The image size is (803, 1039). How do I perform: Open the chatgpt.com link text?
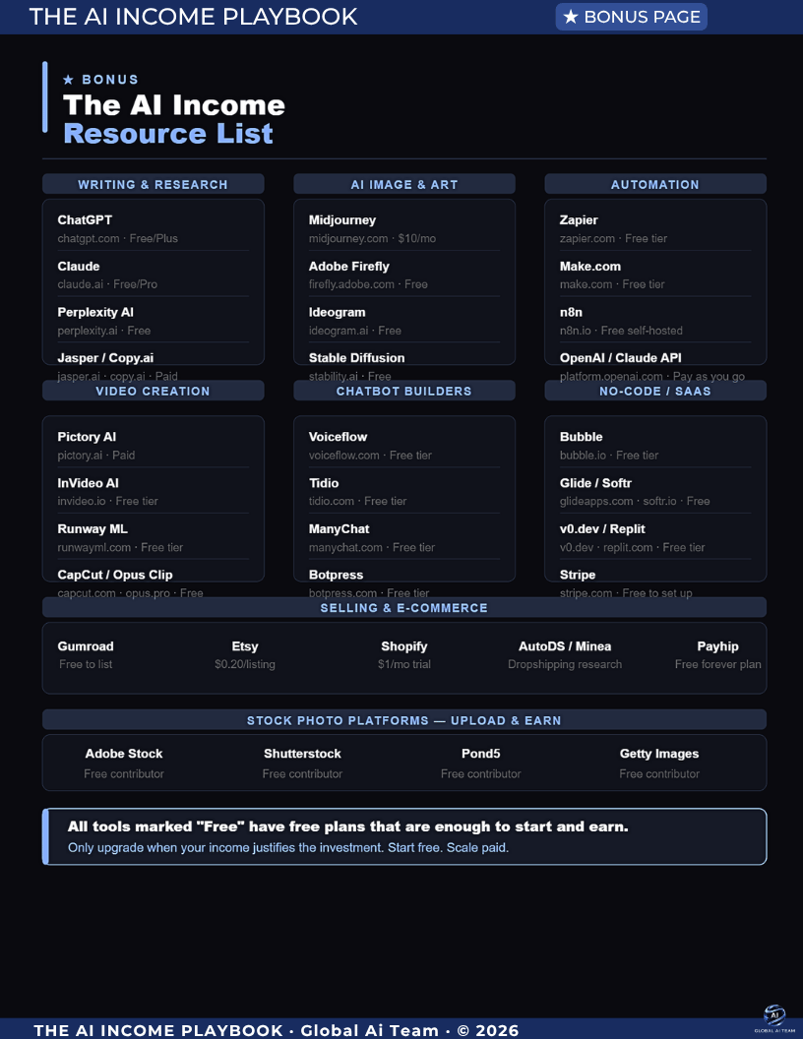click(x=89, y=238)
